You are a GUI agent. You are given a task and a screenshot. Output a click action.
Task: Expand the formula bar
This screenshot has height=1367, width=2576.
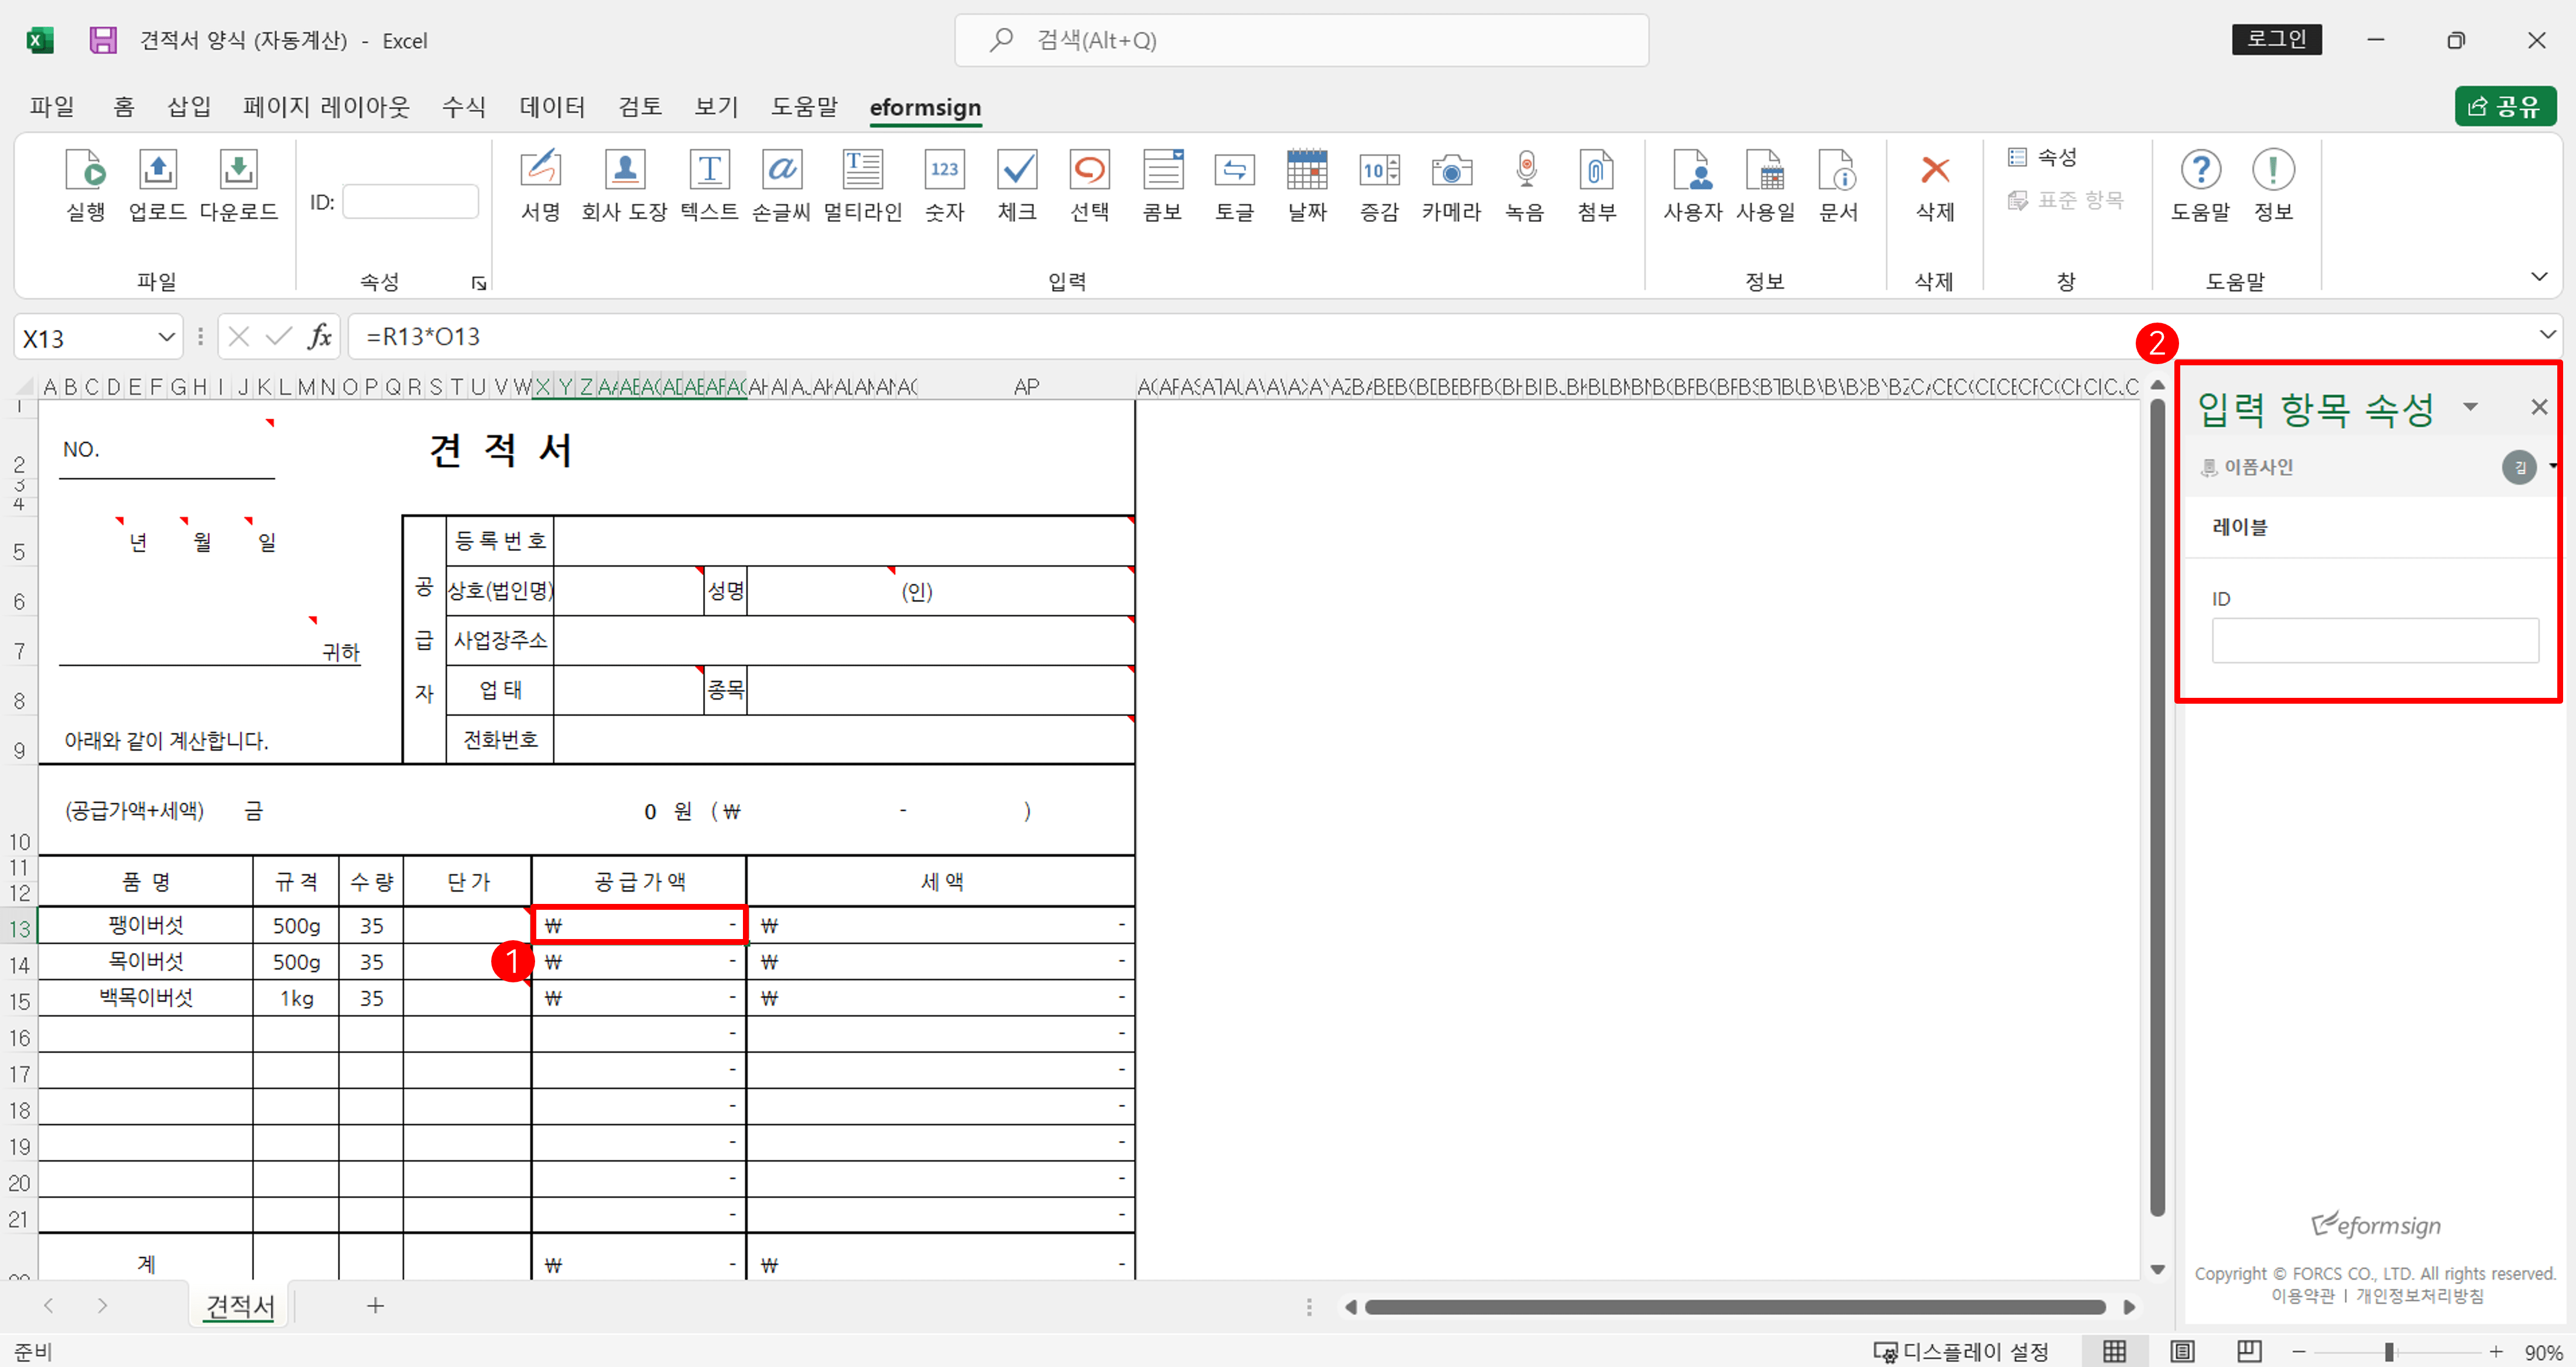coord(2547,334)
